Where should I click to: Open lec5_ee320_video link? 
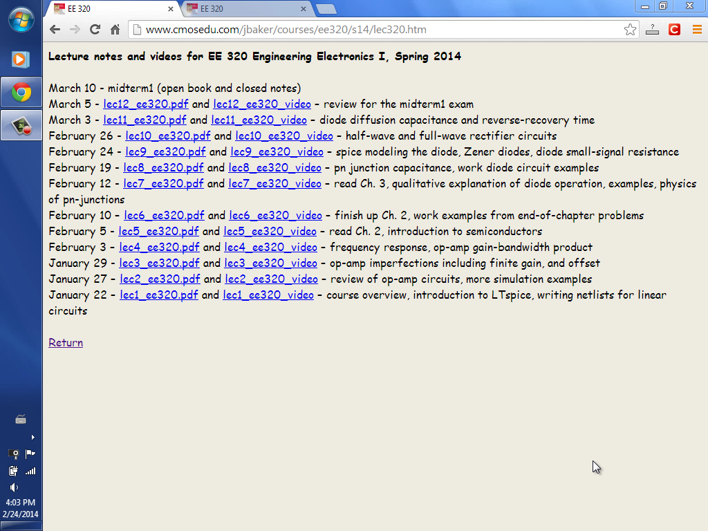click(x=270, y=231)
